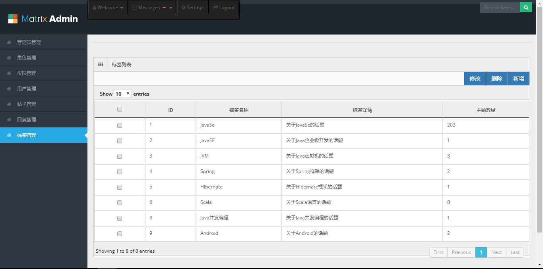Click the JavaSe tag name cell
This screenshot has height=269, width=543.
click(239, 125)
